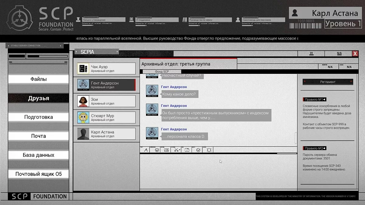Go to Подготовка section
Screen dimensions: 365x205
(x=39, y=117)
